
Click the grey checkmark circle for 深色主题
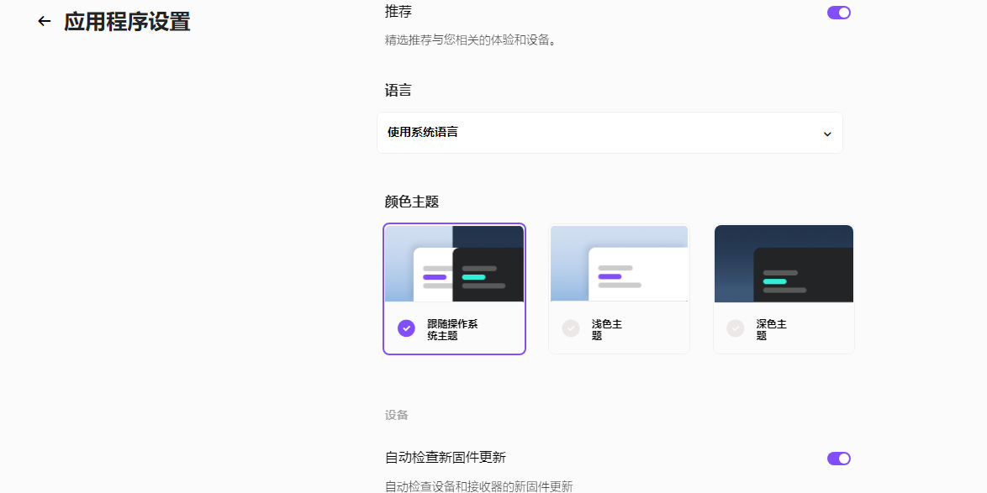pyautogui.click(x=736, y=328)
